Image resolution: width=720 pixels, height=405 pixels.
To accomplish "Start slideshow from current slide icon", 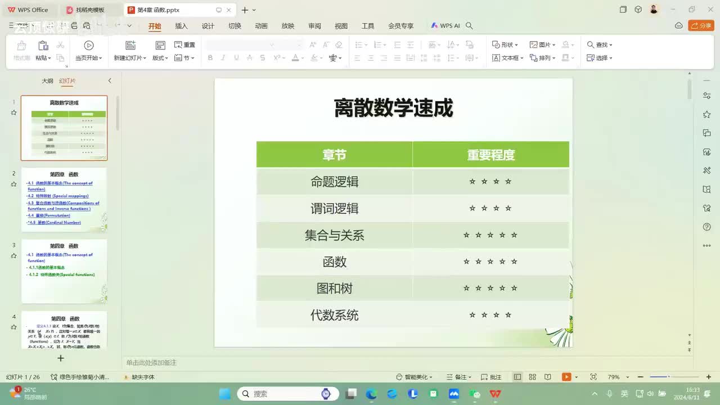I will (89, 46).
